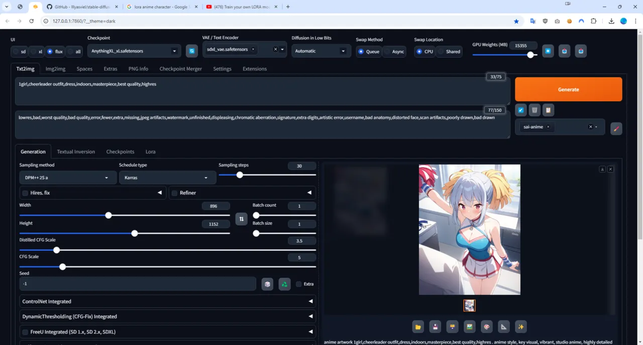Screen dimensions: 643x345
Task: Save image as zip archive icon
Action: pyautogui.click(x=453, y=327)
